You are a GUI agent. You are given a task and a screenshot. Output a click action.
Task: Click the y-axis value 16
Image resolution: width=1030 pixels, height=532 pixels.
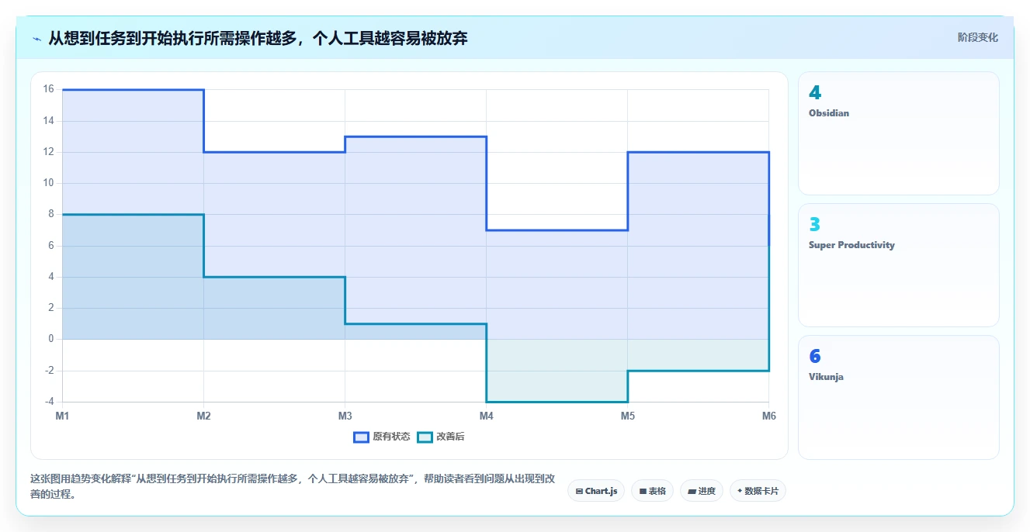[48, 89]
